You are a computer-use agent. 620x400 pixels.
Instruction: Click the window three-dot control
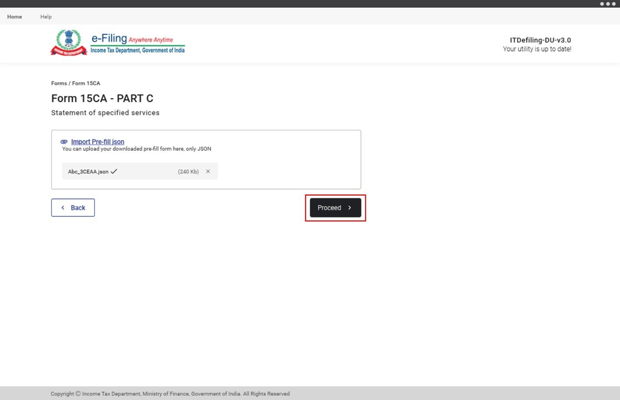(607, 4)
